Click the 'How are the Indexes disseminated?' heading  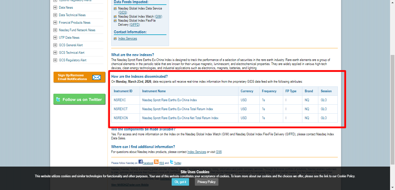pyautogui.click(x=139, y=77)
